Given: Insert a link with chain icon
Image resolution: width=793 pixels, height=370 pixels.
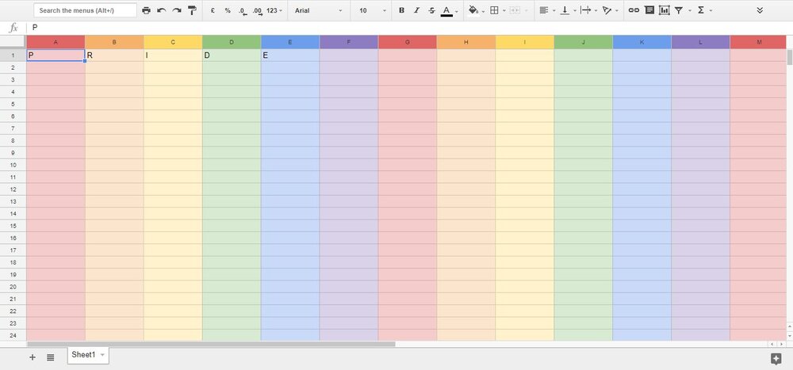Looking at the screenshot, I should click(x=634, y=10).
